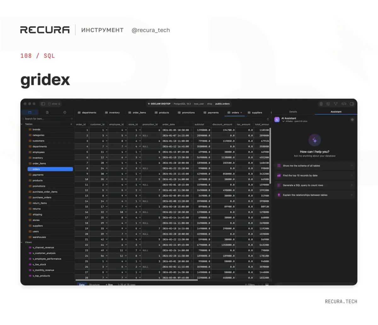The height and width of the screenshot is (325, 378).
Task: Switch to Data view at bottom
Action: click(x=82, y=284)
